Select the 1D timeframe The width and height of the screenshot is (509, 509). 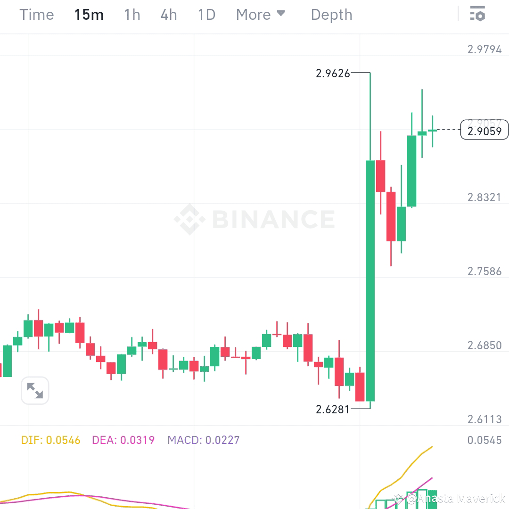point(206,15)
